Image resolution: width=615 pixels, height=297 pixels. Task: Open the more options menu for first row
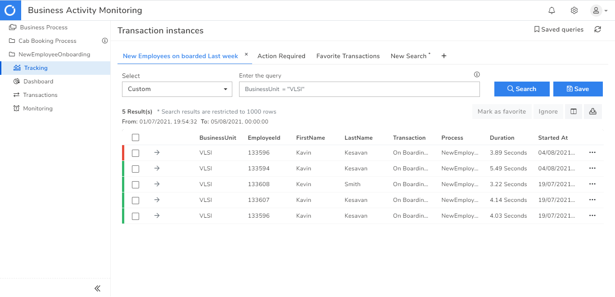click(592, 153)
